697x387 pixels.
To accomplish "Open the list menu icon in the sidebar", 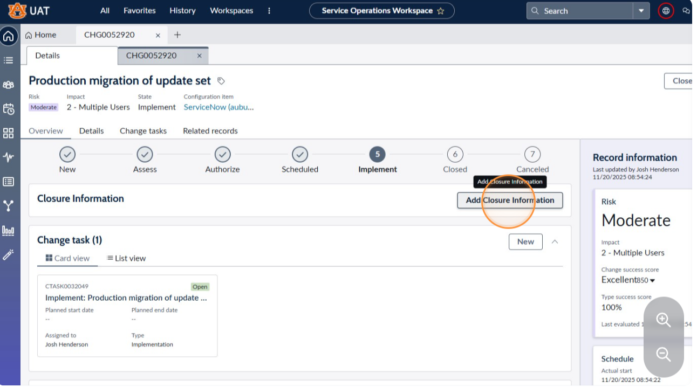I will [9, 60].
